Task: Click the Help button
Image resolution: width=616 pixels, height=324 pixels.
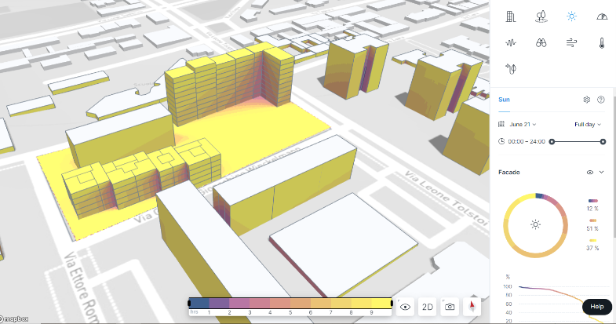Action: [596, 307]
